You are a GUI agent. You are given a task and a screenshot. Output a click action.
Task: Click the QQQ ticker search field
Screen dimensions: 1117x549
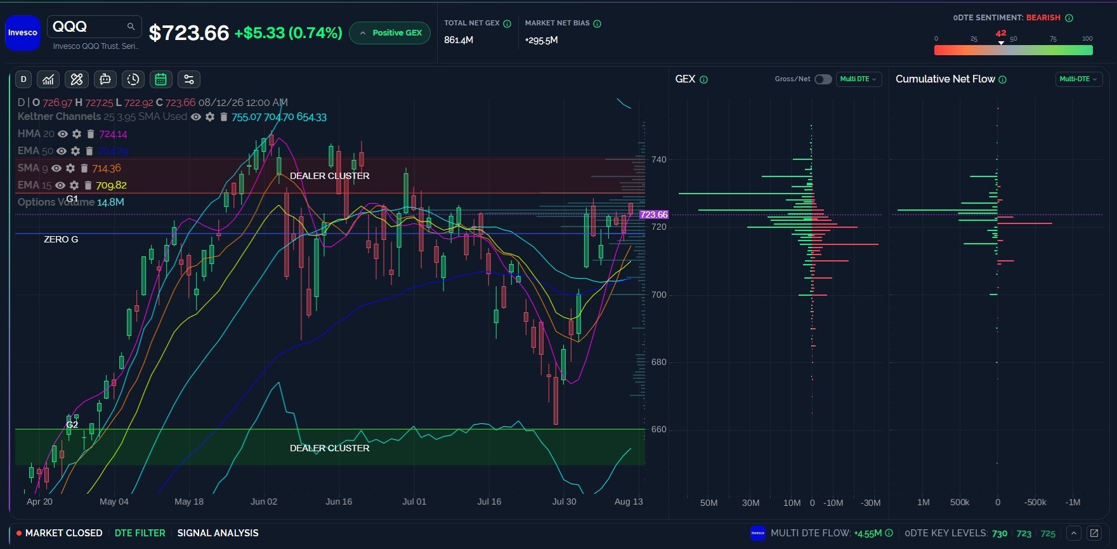tap(94, 27)
